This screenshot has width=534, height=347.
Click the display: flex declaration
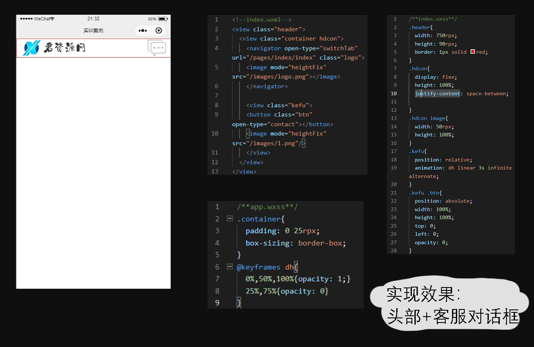436,77
